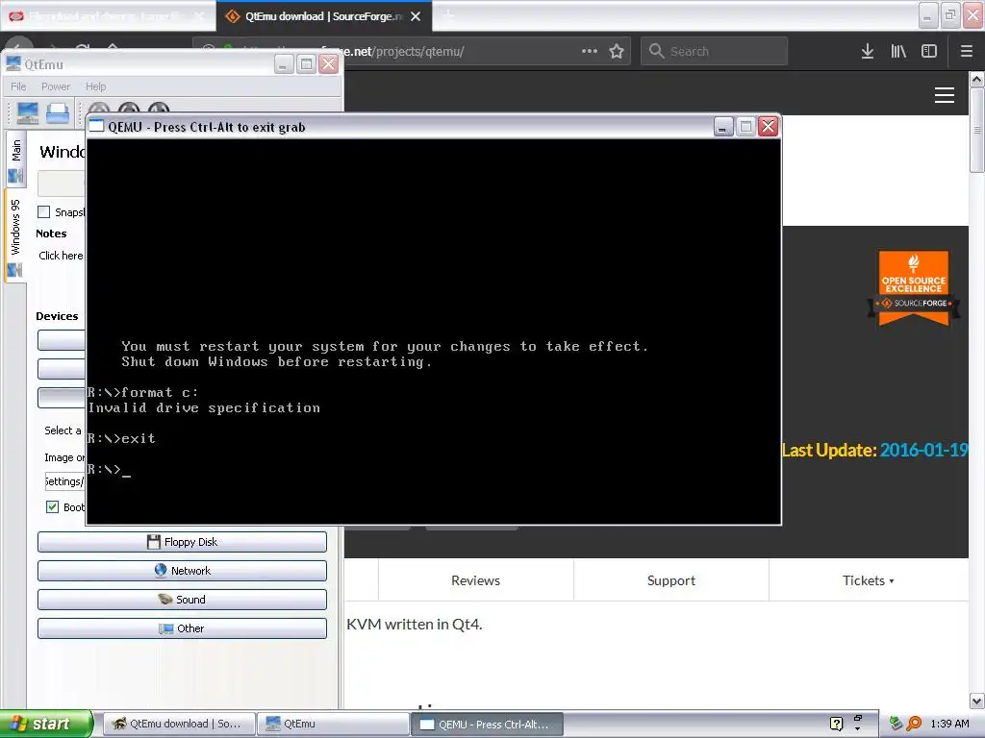Click the Firefox Search box
Image resolution: width=985 pixels, height=738 pixels.
[x=715, y=51]
